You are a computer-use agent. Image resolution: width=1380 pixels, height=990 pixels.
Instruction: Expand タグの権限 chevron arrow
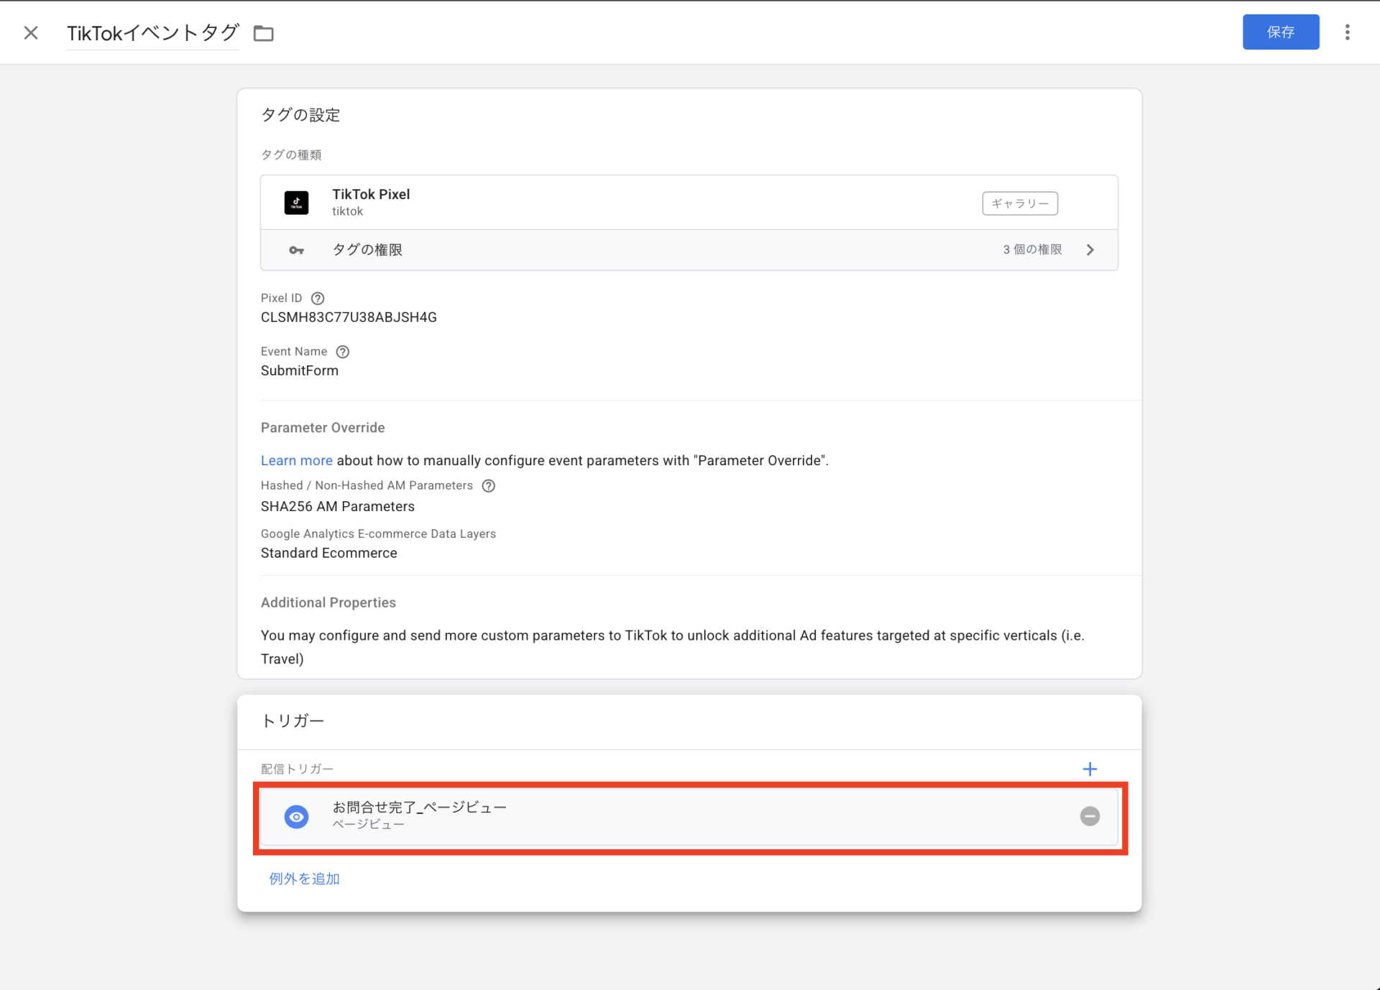pyautogui.click(x=1090, y=250)
